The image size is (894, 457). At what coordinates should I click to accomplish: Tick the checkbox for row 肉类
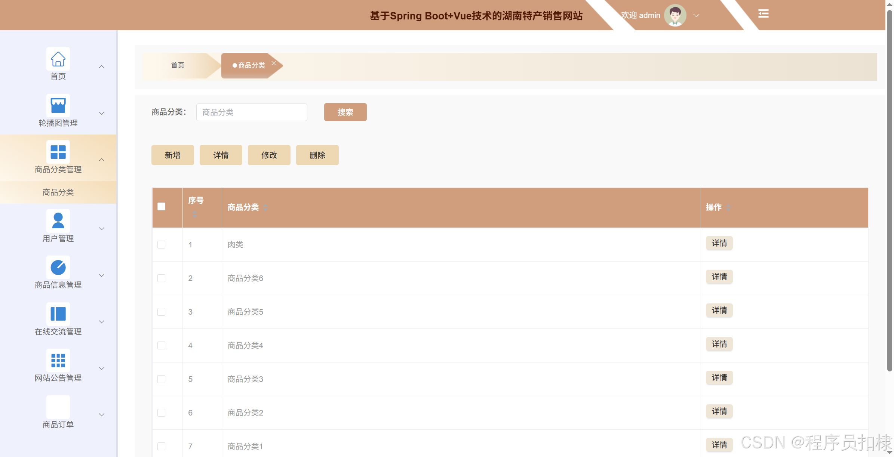(162, 245)
